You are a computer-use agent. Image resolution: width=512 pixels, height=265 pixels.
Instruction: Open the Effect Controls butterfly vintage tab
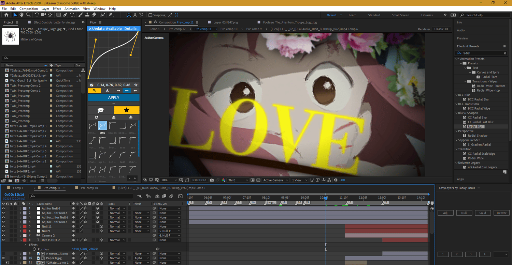[x=54, y=22]
